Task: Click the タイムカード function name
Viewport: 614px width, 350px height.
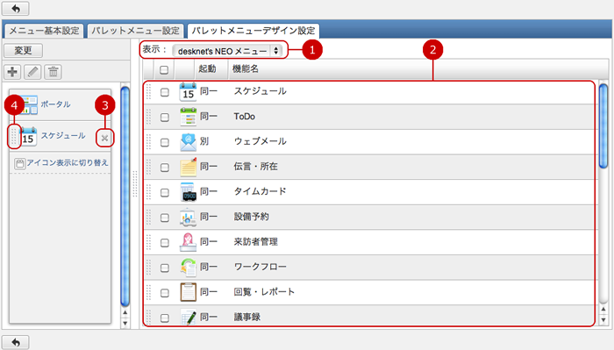Action: [260, 191]
